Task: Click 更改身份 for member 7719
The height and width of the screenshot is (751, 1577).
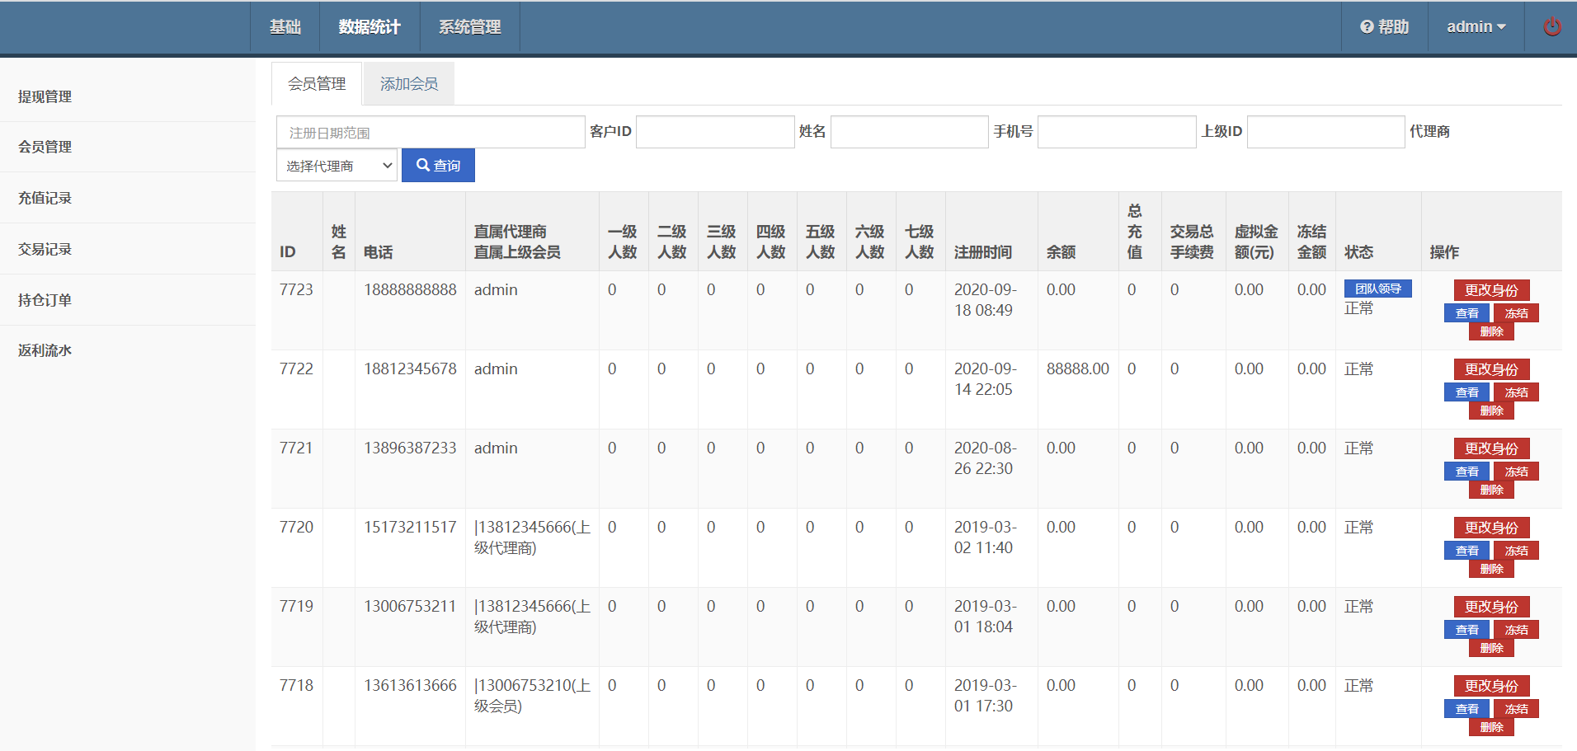Action: pyautogui.click(x=1491, y=607)
